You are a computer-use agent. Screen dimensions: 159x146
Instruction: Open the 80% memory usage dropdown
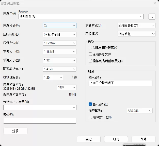point(67,87)
